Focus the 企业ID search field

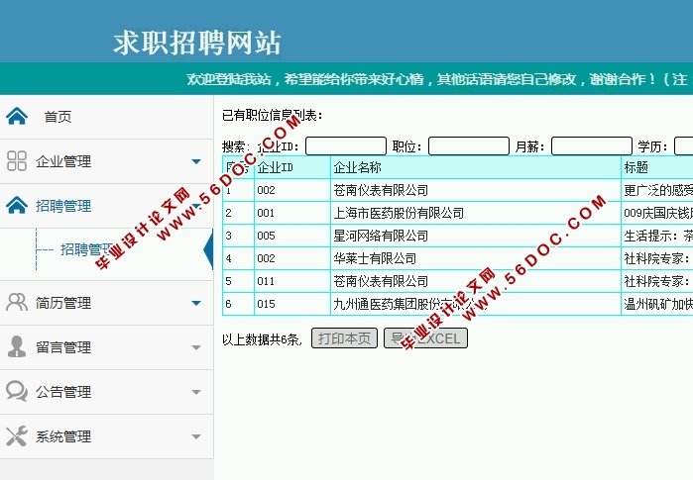pyautogui.click(x=346, y=146)
